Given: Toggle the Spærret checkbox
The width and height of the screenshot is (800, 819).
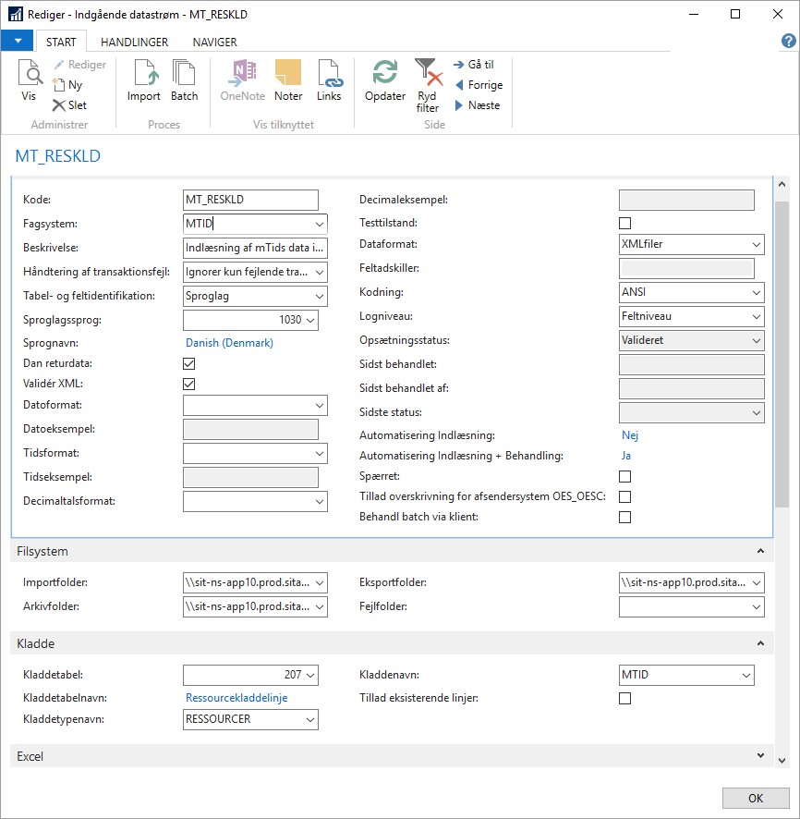Looking at the screenshot, I should 624,476.
